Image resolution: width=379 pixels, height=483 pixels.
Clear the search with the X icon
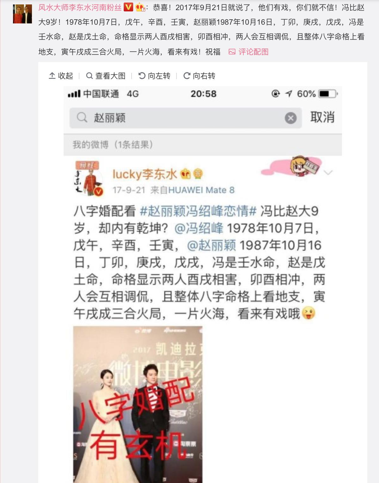click(290, 118)
